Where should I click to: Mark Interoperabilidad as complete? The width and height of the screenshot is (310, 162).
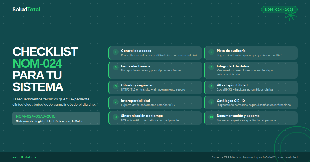point(155,102)
